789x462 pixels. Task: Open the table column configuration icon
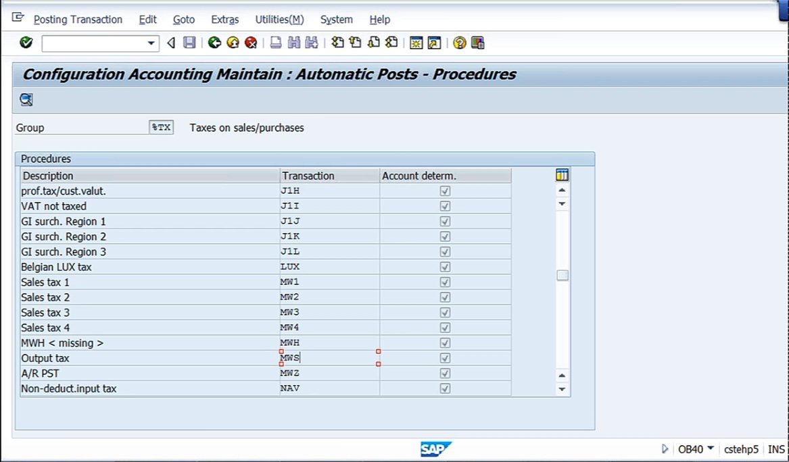(x=562, y=175)
